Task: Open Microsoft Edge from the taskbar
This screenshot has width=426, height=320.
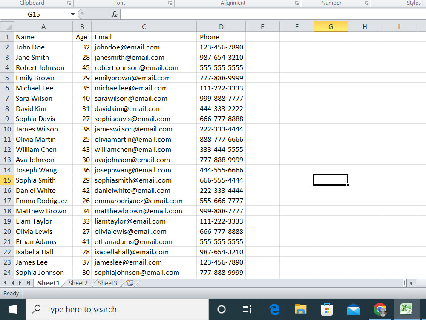Action: 274,309
